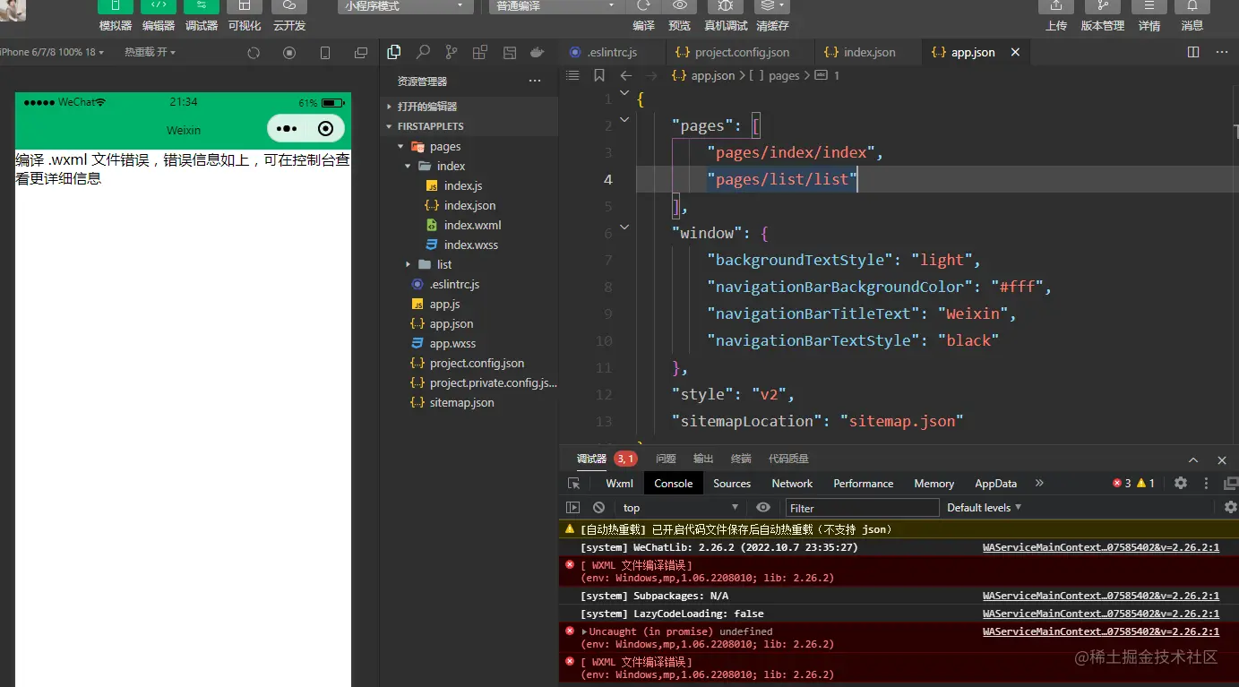Switch to the Network tab
Image resolution: width=1239 pixels, height=687 pixels.
(x=792, y=484)
